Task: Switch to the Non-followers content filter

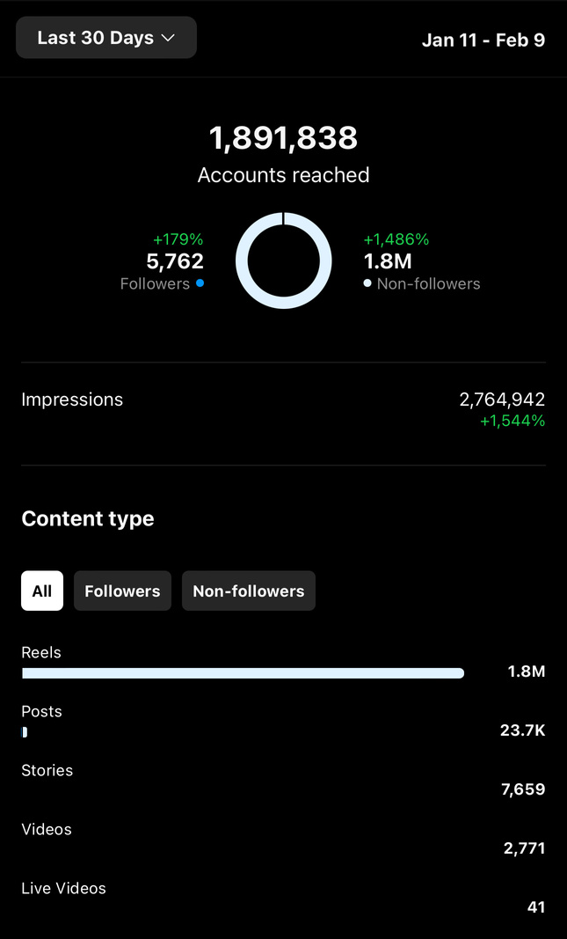Action: click(248, 591)
